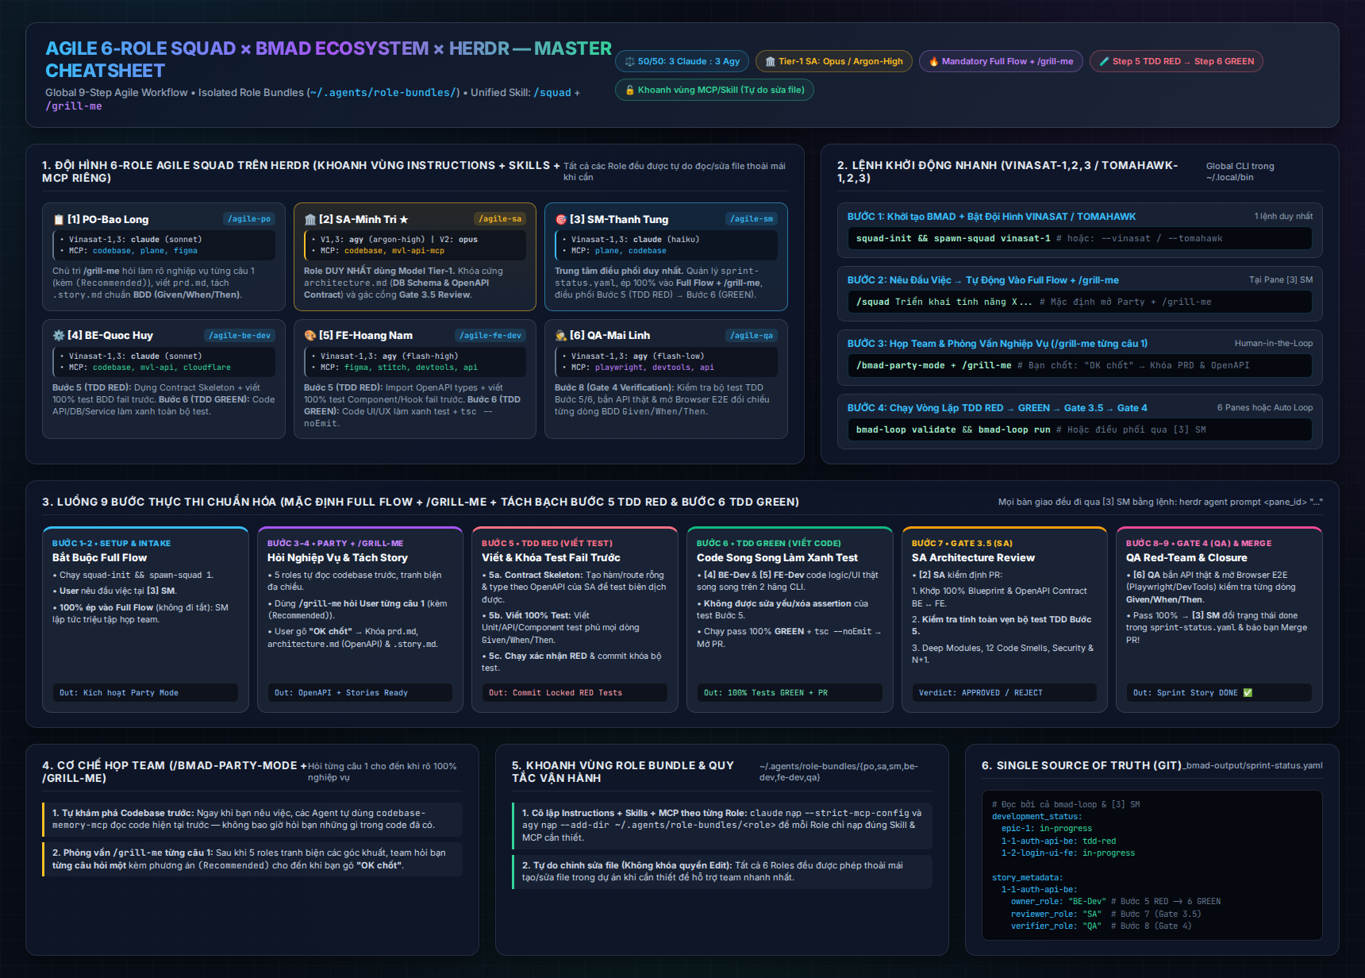Image resolution: width=1365 pixels, height=978 pixels.
Task: Click the BƯỚC 1: Khởi tạo BMAD heading
Action: pos(991,217)
